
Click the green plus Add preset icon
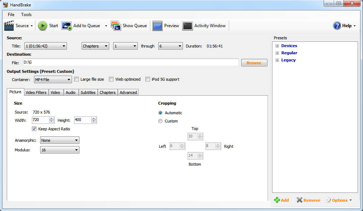(277, 200)
